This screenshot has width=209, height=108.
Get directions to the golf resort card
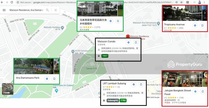[x=111, y=21]
